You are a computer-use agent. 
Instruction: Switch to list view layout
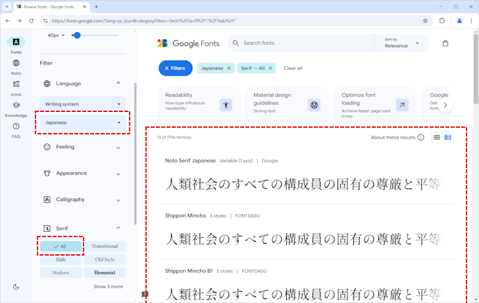[447, 137]
